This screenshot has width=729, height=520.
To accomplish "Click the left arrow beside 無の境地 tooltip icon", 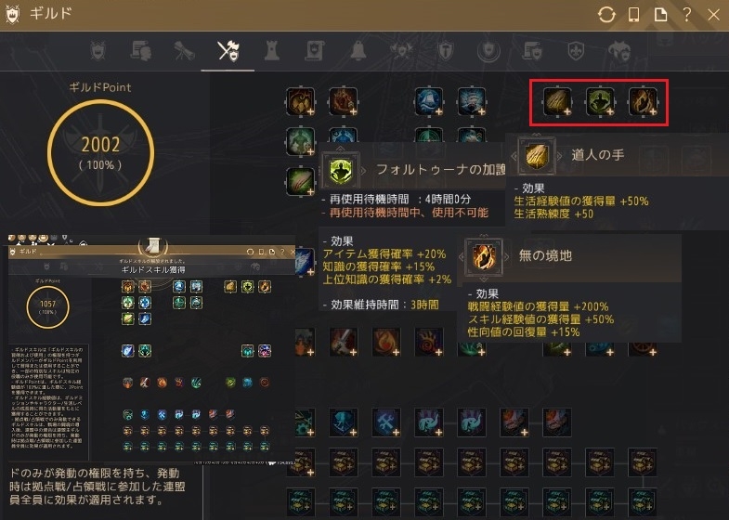I will coord(462,256).
